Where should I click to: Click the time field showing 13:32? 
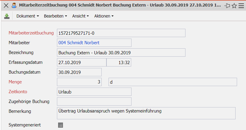click(x=119, y=62)
